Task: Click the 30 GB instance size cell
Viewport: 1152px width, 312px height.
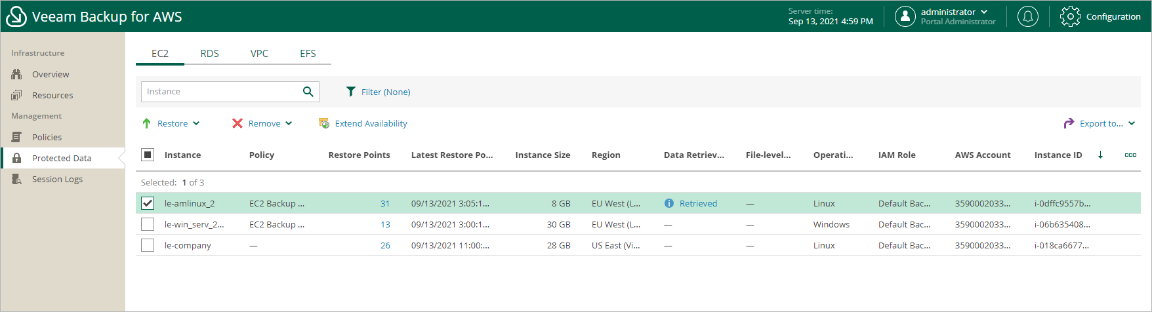Action: coord(558,224)
